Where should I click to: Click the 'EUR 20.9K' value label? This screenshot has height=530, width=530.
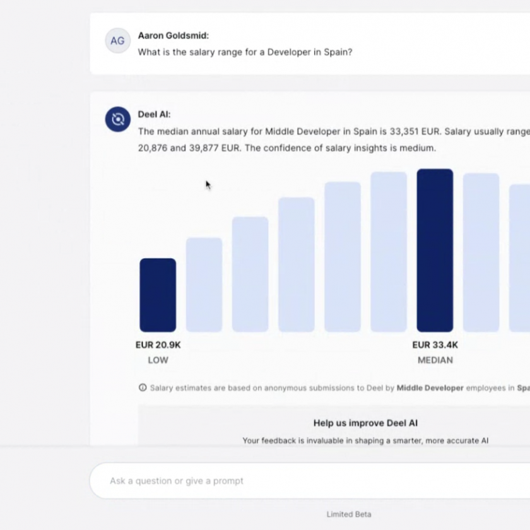[x=158, y=345]
